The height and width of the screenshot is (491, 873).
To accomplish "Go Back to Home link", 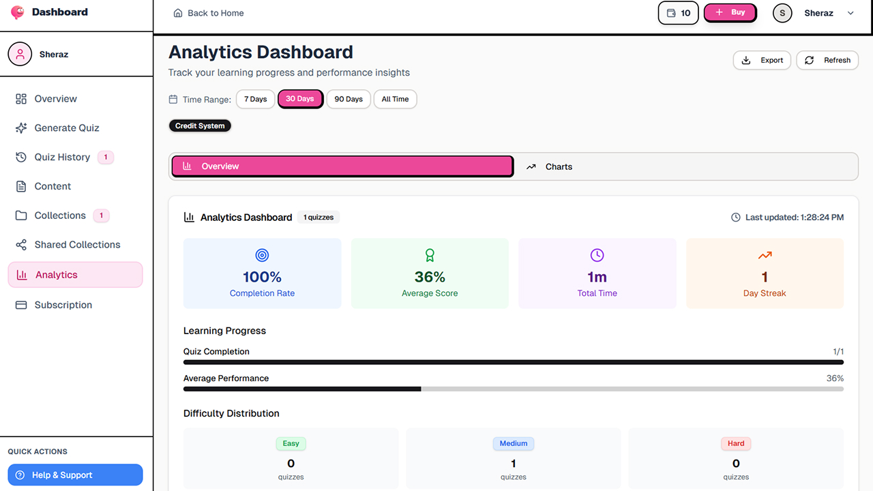I will pos(209,13).
